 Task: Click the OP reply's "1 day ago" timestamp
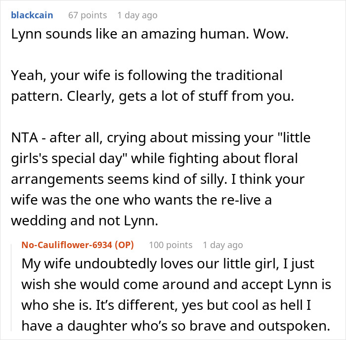click(222, 245)
